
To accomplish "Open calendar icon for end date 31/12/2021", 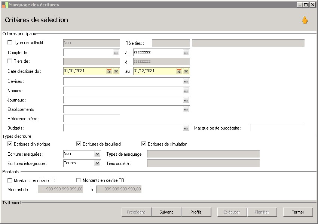I will pos(179,71).
